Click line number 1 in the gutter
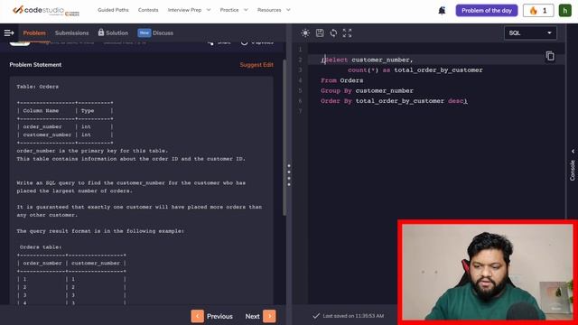The height and width of the screenshot is (325, 578). pyautogui.click(x=300, y=50)
